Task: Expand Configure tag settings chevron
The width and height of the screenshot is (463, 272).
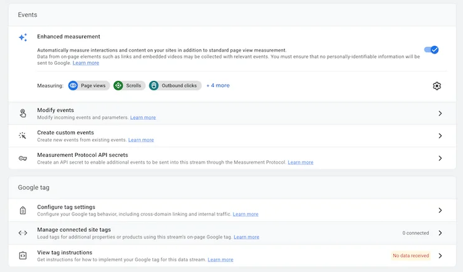Action: click(x=440, y=210)
